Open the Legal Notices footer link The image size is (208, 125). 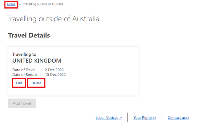107,118
